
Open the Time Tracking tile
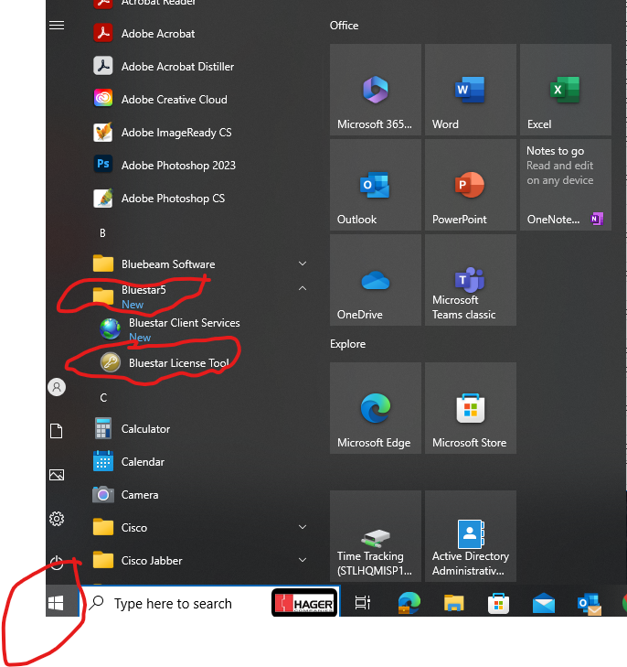point(376,536)
